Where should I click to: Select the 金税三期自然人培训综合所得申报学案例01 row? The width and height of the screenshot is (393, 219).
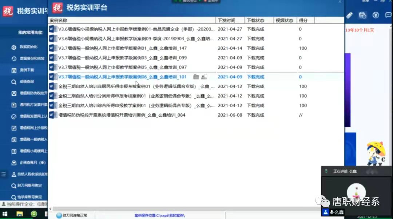[196, 105]
